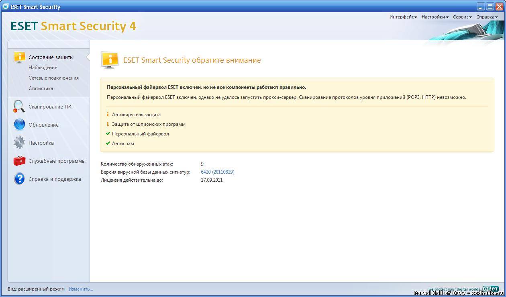Screen dimensions: 506x297
Task: Click the license expiry date 17.09.2011
Action: [212, 180]
